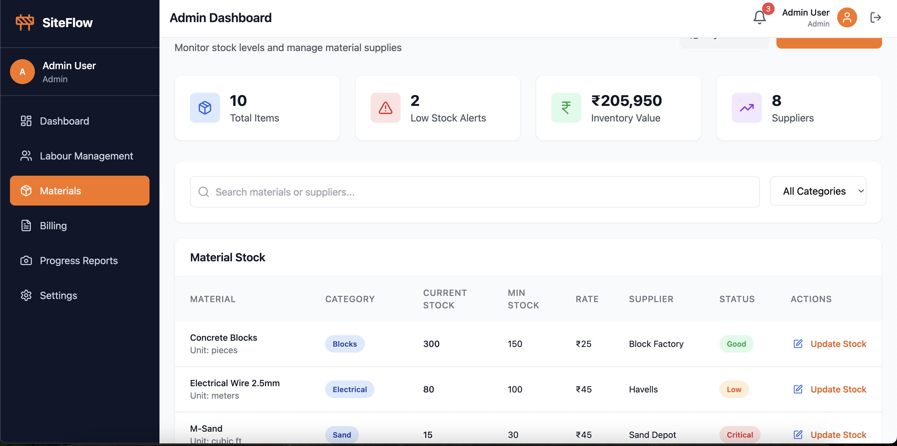Image resolution: width=897 pixels, height=446 pixels.
Task: Click the logout arrow icon
Action: [875, 17]
